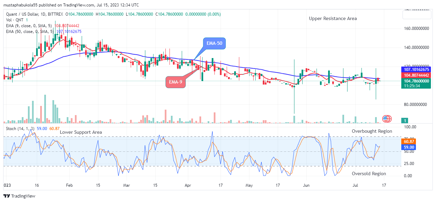This screenshot has width=436, height=202.
Task: Click the orange 60.87 stochastic axis label
Action: [x=408, y=141]
